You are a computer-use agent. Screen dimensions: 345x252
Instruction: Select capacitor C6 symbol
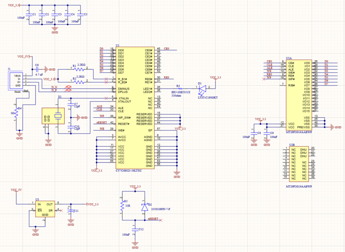pos(37,69)
